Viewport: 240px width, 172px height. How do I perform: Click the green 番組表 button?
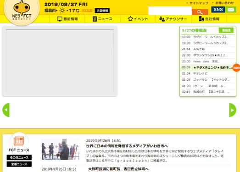click(226, 30)
